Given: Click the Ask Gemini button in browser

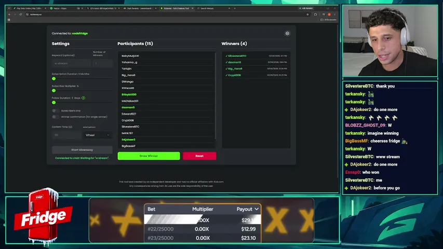Looking at the screenshot, I should click(x=306, y=8).
